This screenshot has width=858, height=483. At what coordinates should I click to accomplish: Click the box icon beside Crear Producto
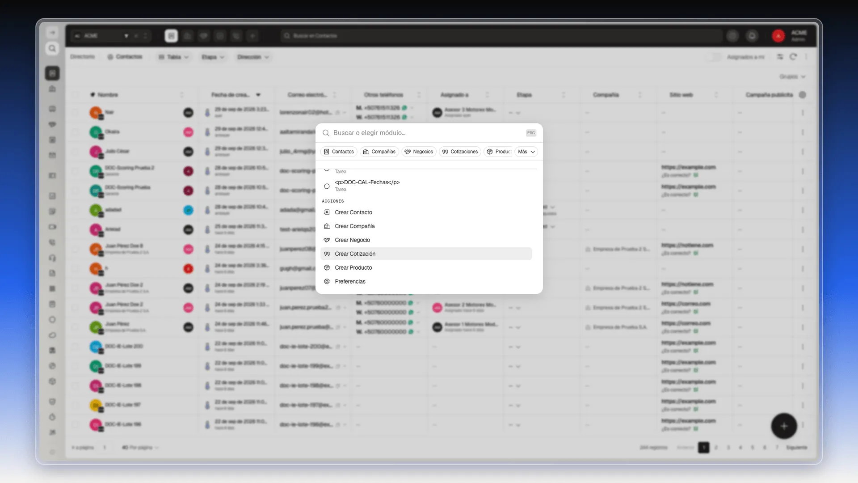point(327,267)
